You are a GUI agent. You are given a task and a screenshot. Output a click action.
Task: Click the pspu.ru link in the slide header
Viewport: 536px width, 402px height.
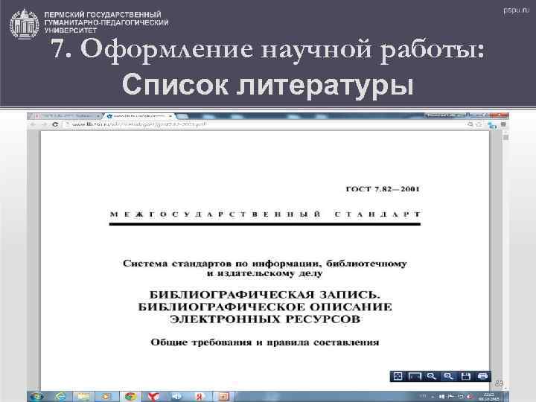(x=516, y=10)
